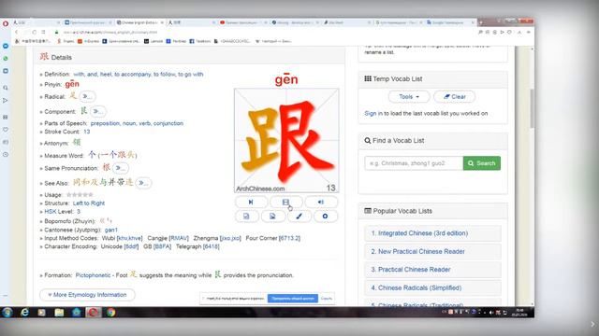Viewport: 599px width, 336px height.
Task: Expand the Radical more button
Action: pyautogui.click(x=87, y=96)
